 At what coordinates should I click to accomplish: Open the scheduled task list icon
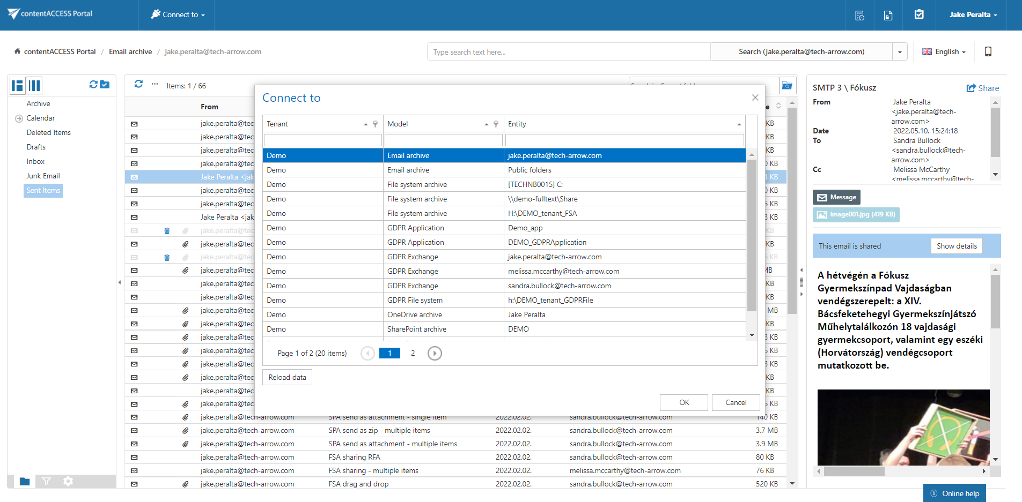859,15
